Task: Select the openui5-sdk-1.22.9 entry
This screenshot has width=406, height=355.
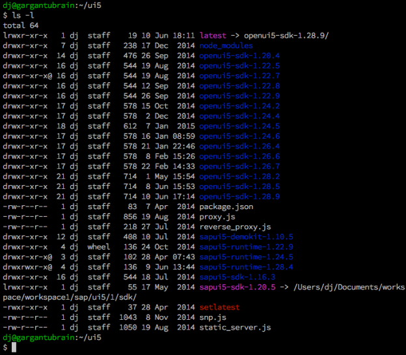Action: (x=239, y=96)
